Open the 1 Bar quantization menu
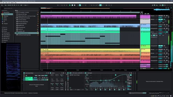This screenshot has width=173, height=97. coord(26,5)
